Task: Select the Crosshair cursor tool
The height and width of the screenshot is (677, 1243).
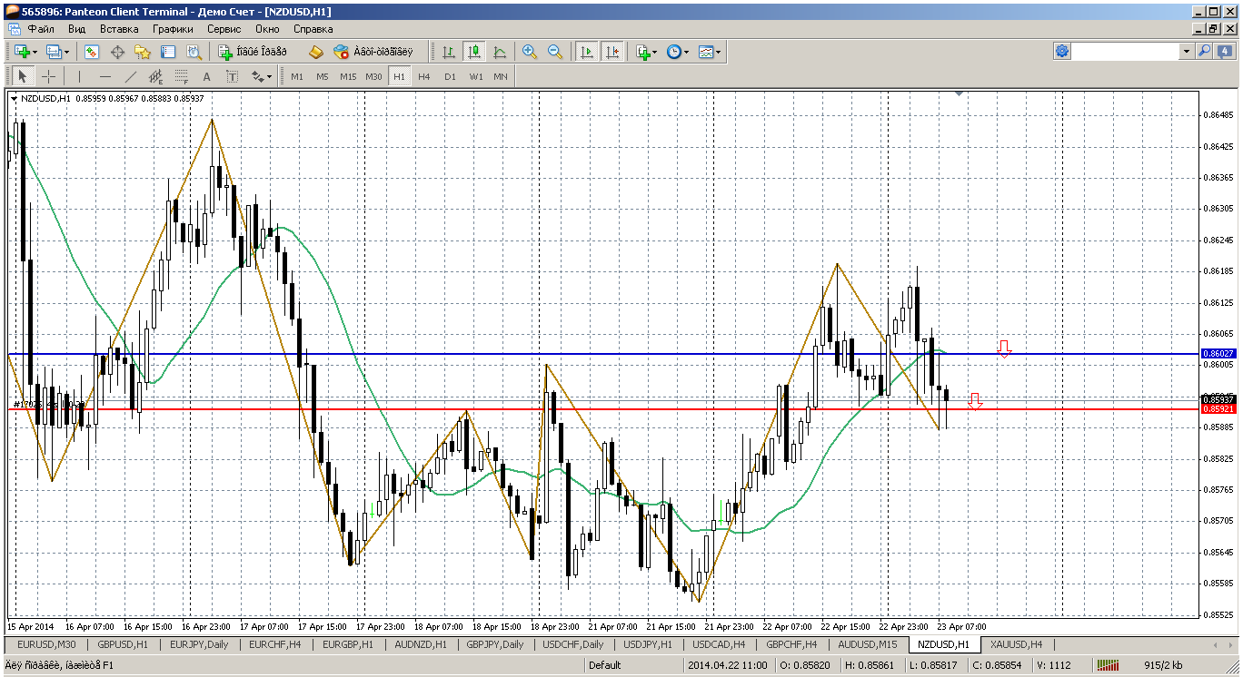Action: (x=48, y=76)
